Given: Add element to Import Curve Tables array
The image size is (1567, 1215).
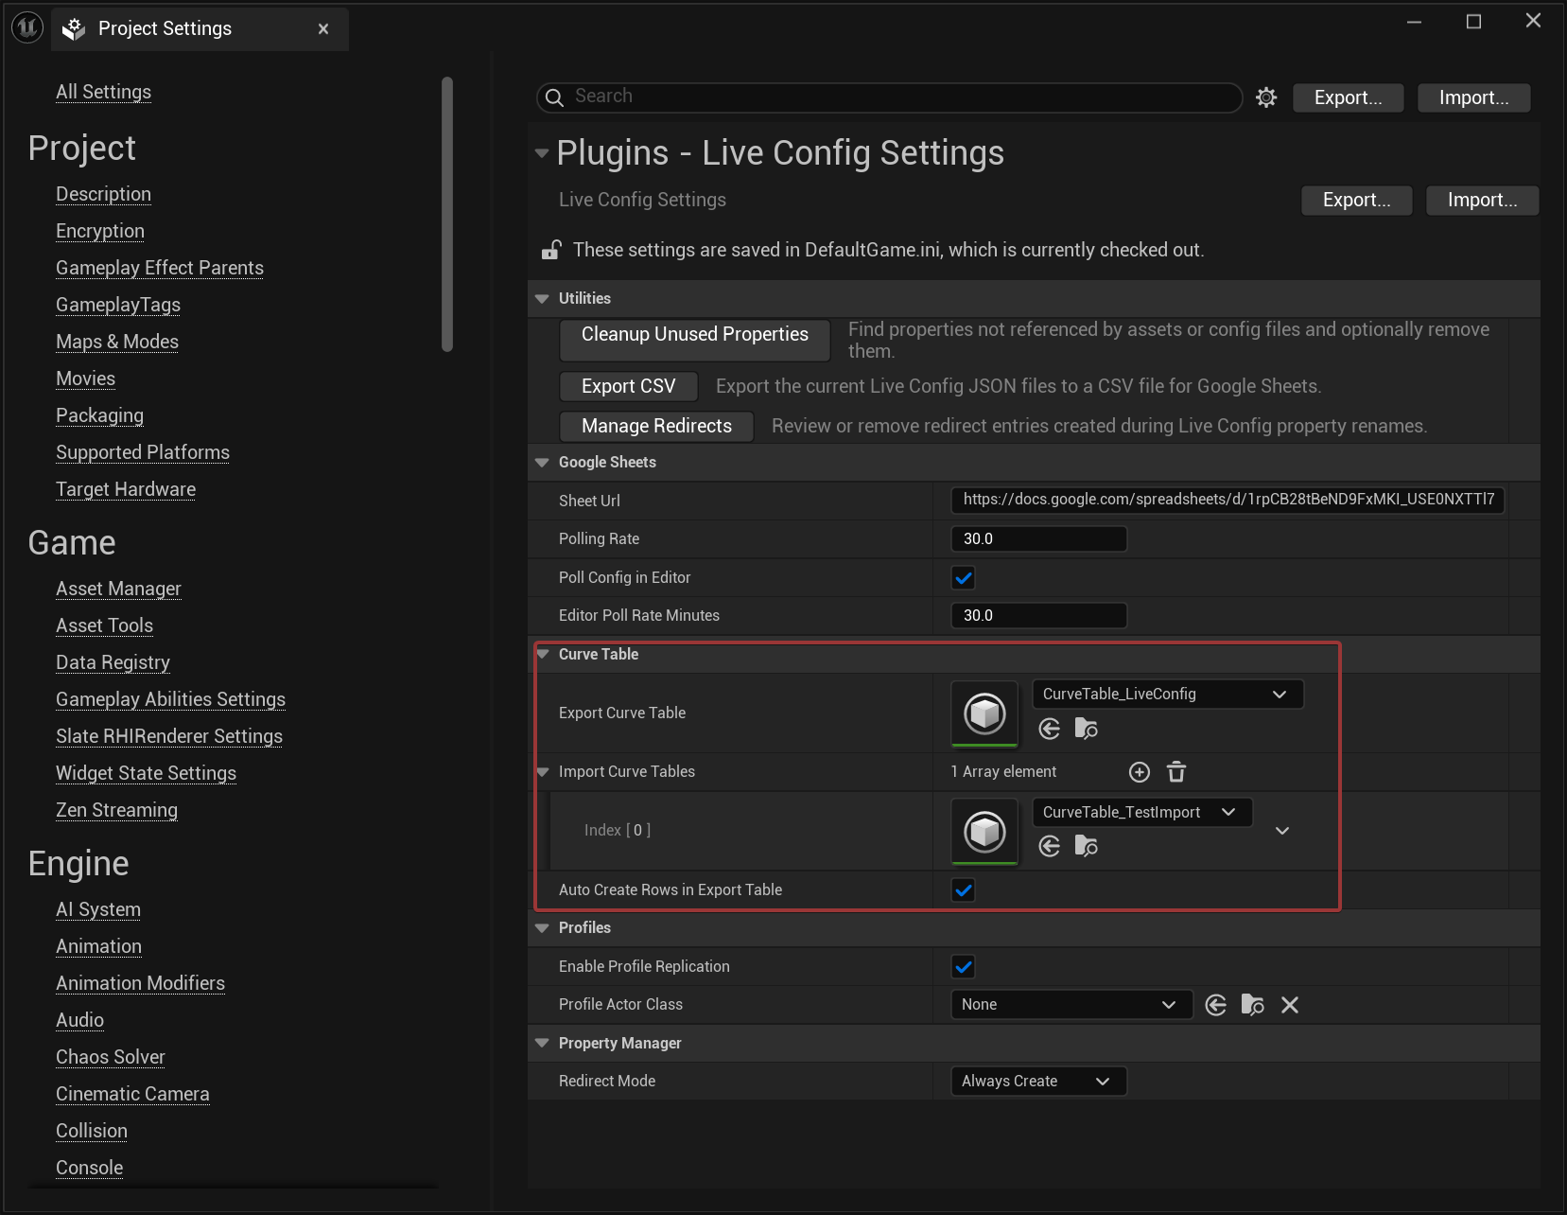Looking at the screenshot, I should (1140, 772).
